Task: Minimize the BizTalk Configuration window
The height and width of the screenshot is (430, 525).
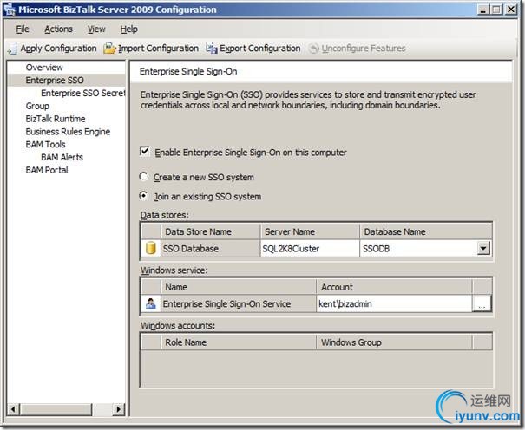Action: coord(482,10)
